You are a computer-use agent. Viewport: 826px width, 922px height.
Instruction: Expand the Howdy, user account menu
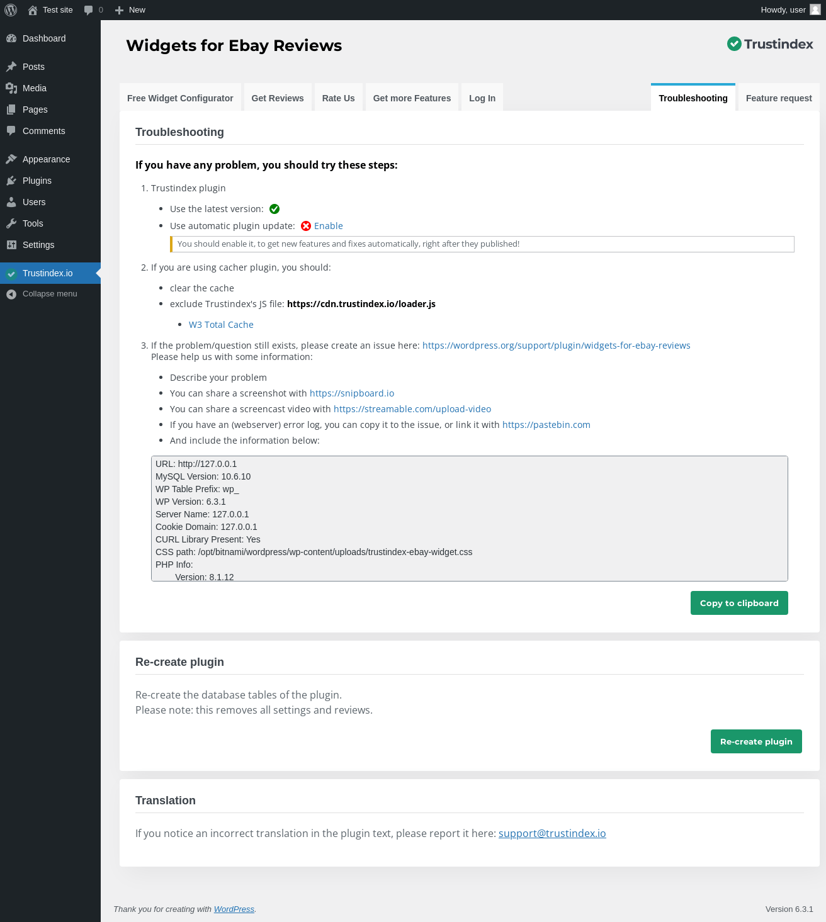point(783,10)
